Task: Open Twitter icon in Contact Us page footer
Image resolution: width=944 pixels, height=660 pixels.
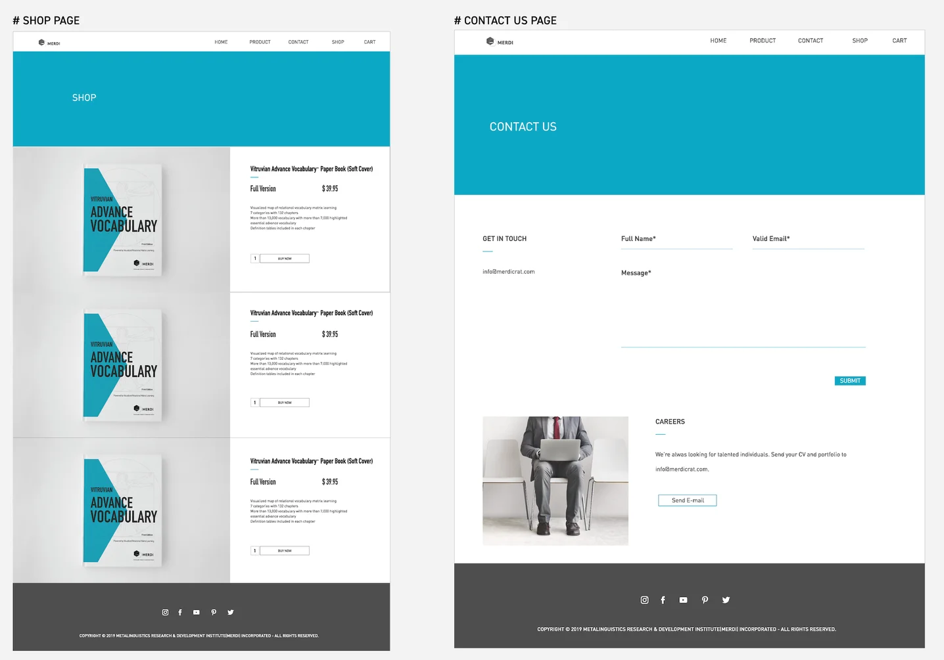Action: 726,600
